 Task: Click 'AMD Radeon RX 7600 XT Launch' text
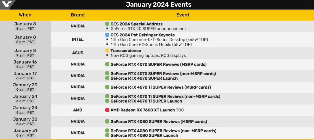142,110
